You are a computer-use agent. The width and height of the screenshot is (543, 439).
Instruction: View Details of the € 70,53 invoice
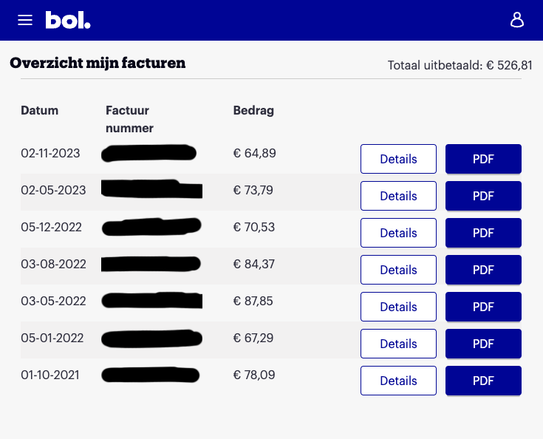(x=398, y=233)
